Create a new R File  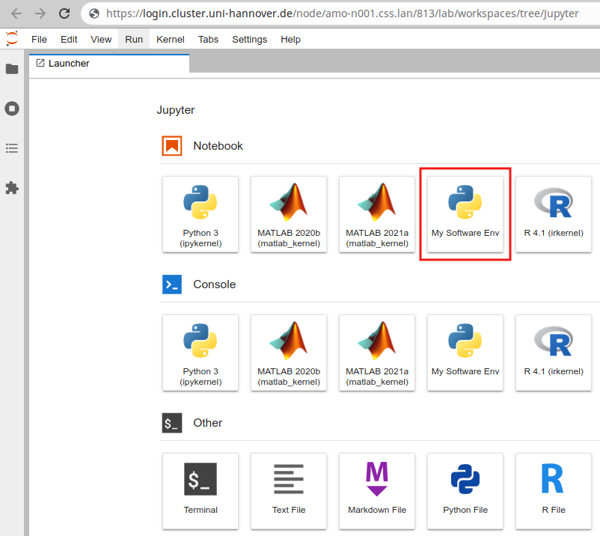554,491
